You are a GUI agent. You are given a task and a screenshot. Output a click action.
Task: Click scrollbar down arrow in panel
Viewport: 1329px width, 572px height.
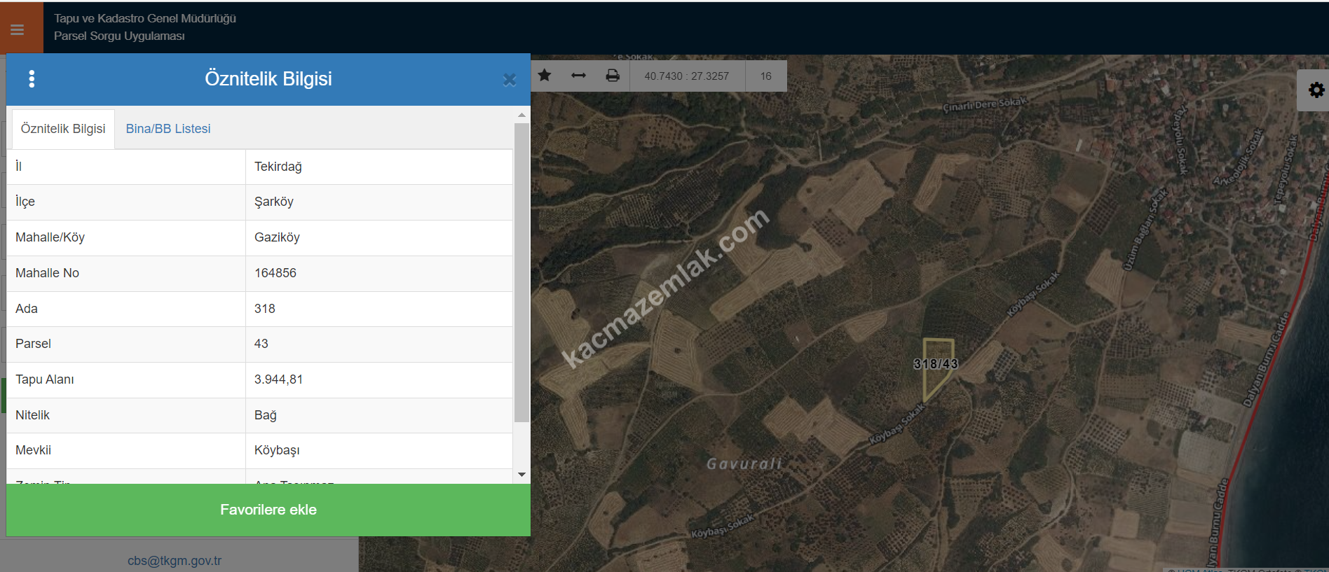(522, 475)
